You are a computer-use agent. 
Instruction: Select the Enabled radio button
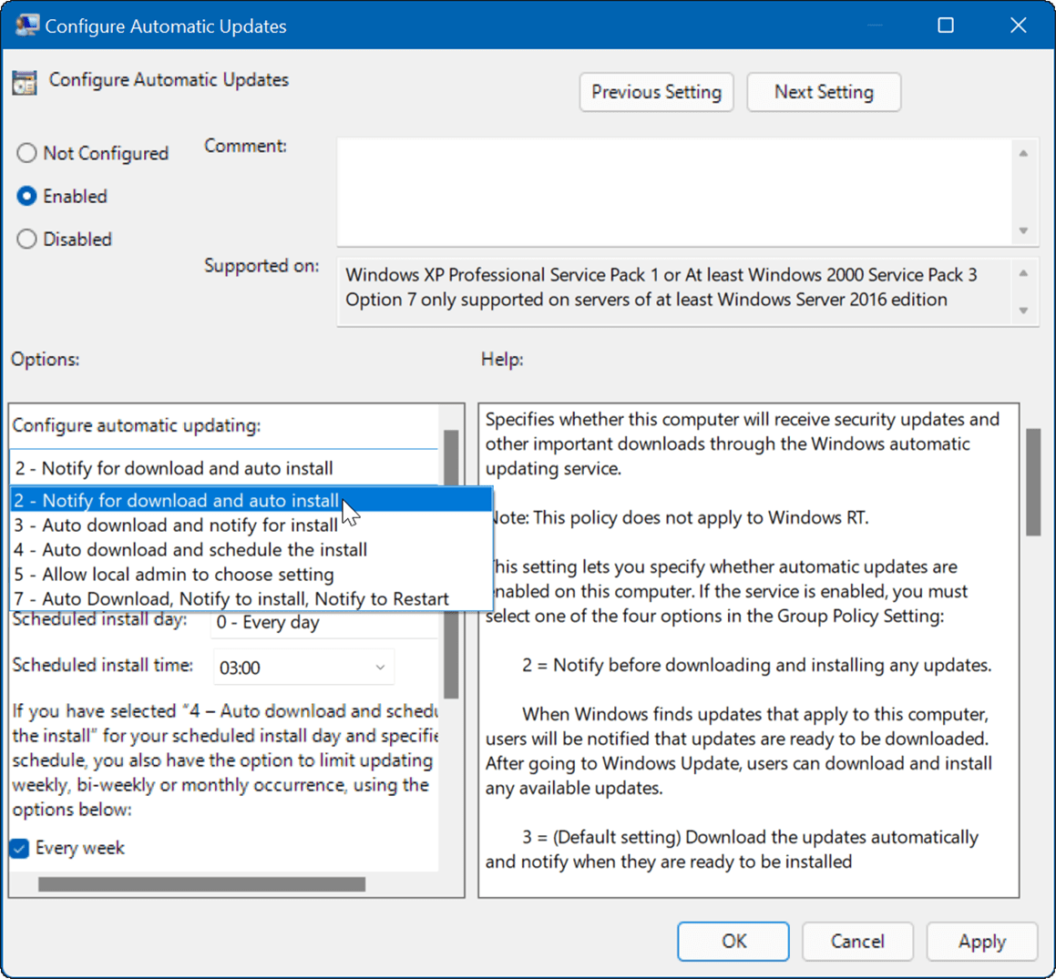[27, 196]
